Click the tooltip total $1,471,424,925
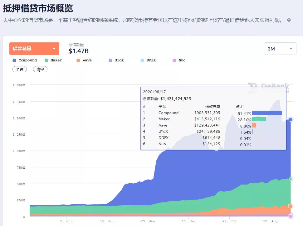303x226 pixels. (176, 99)
